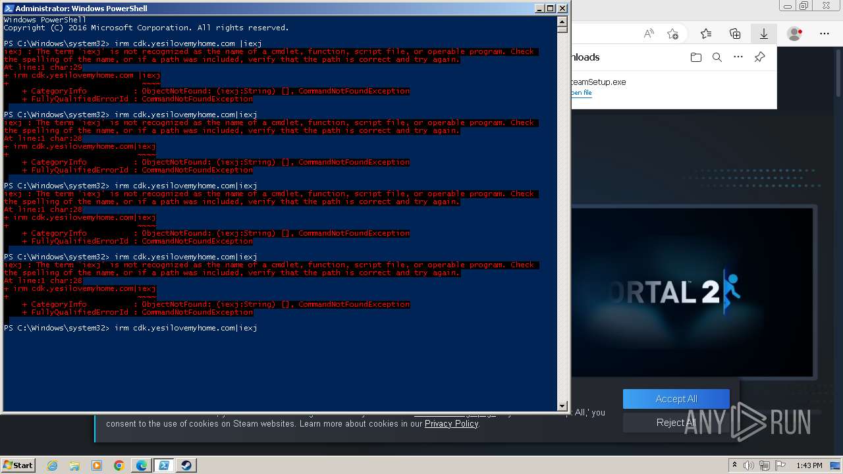The image size is (843, 474).
Task: Open Read aloud in Edge address bar
Action: coord(649,34)
